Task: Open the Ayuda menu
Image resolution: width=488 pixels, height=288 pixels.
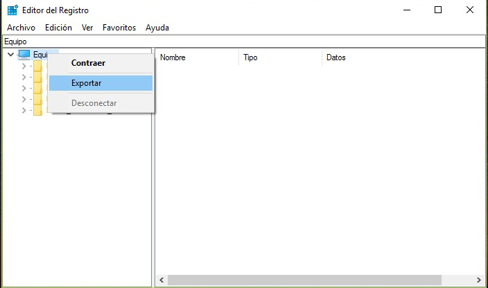Action: pos(157,28)
